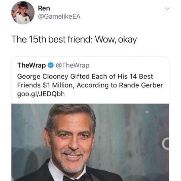This screenshot has height=181, width=181.
Task: Follow the goo.gl/JEDQbh link
Action: [41, 94]
